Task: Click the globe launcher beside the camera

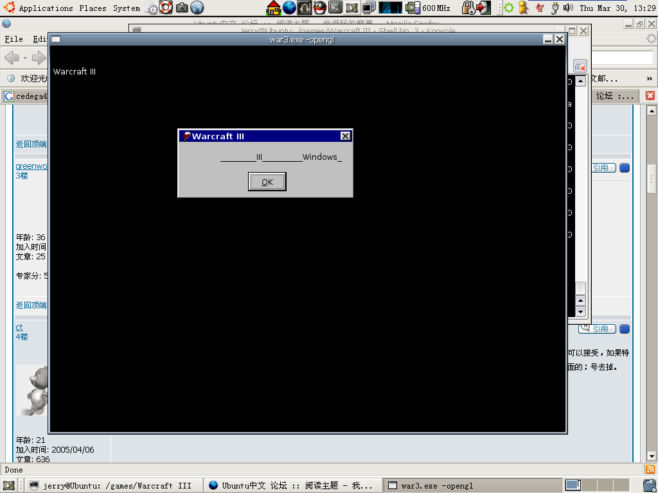Action: pyautogui.click(x=197, y=8)
